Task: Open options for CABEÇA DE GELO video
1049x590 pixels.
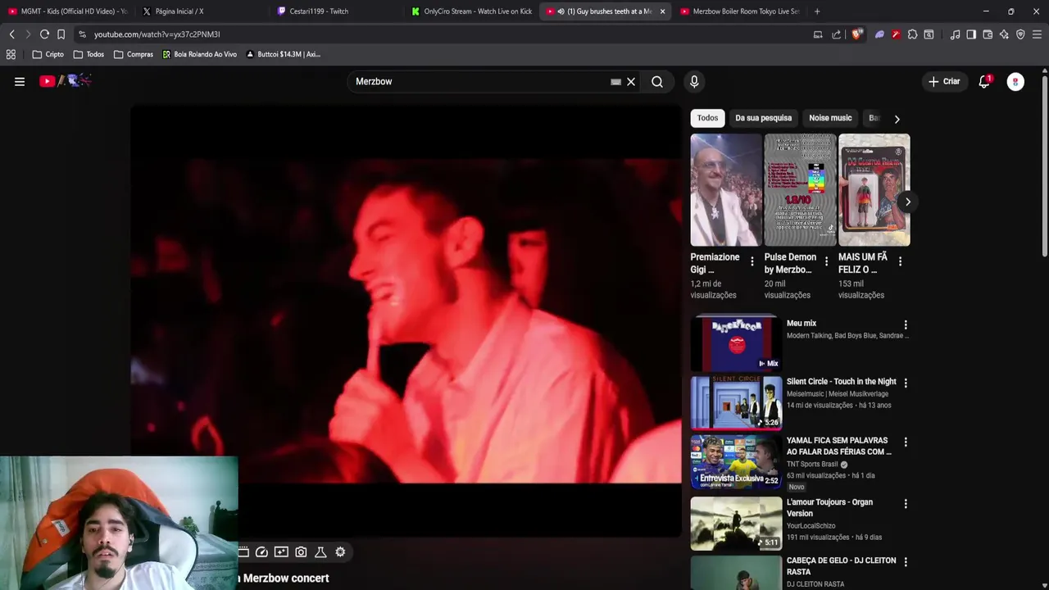Action: pos(906,561)
